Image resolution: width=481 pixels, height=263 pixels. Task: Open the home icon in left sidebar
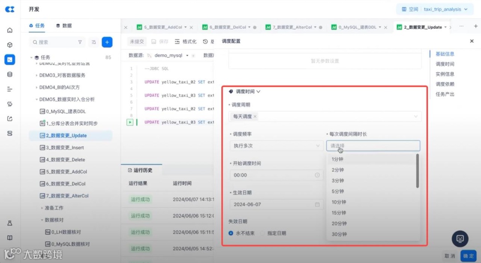(x=10, y=30)
